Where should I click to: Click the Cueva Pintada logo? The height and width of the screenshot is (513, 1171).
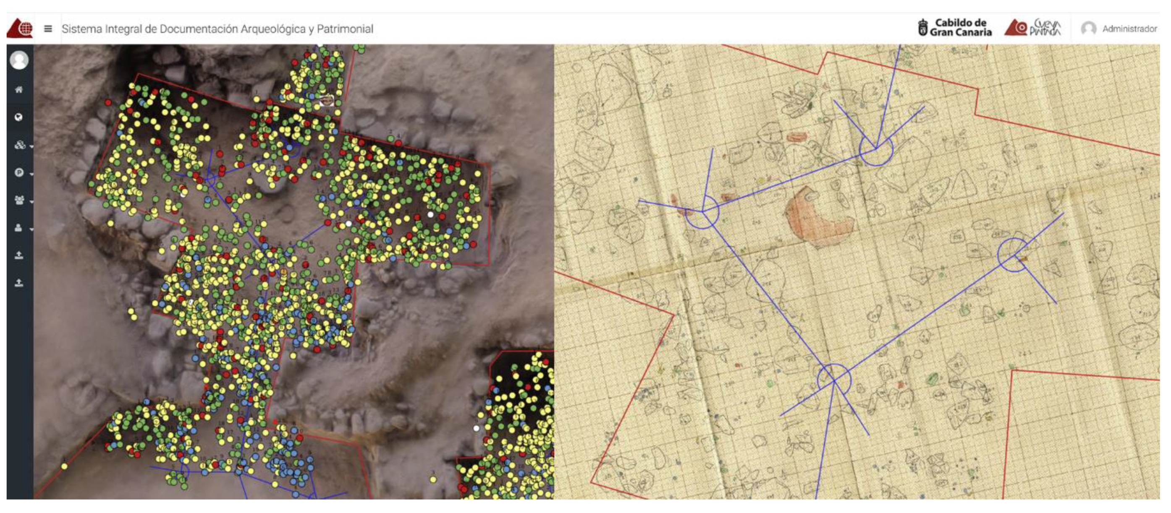pyautogui.click(x=1033, y=28)
